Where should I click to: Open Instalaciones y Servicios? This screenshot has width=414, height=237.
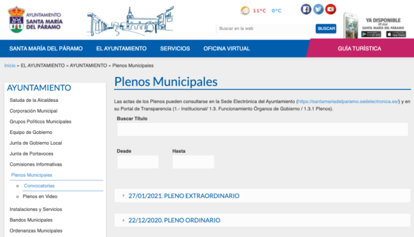[36, 209]
